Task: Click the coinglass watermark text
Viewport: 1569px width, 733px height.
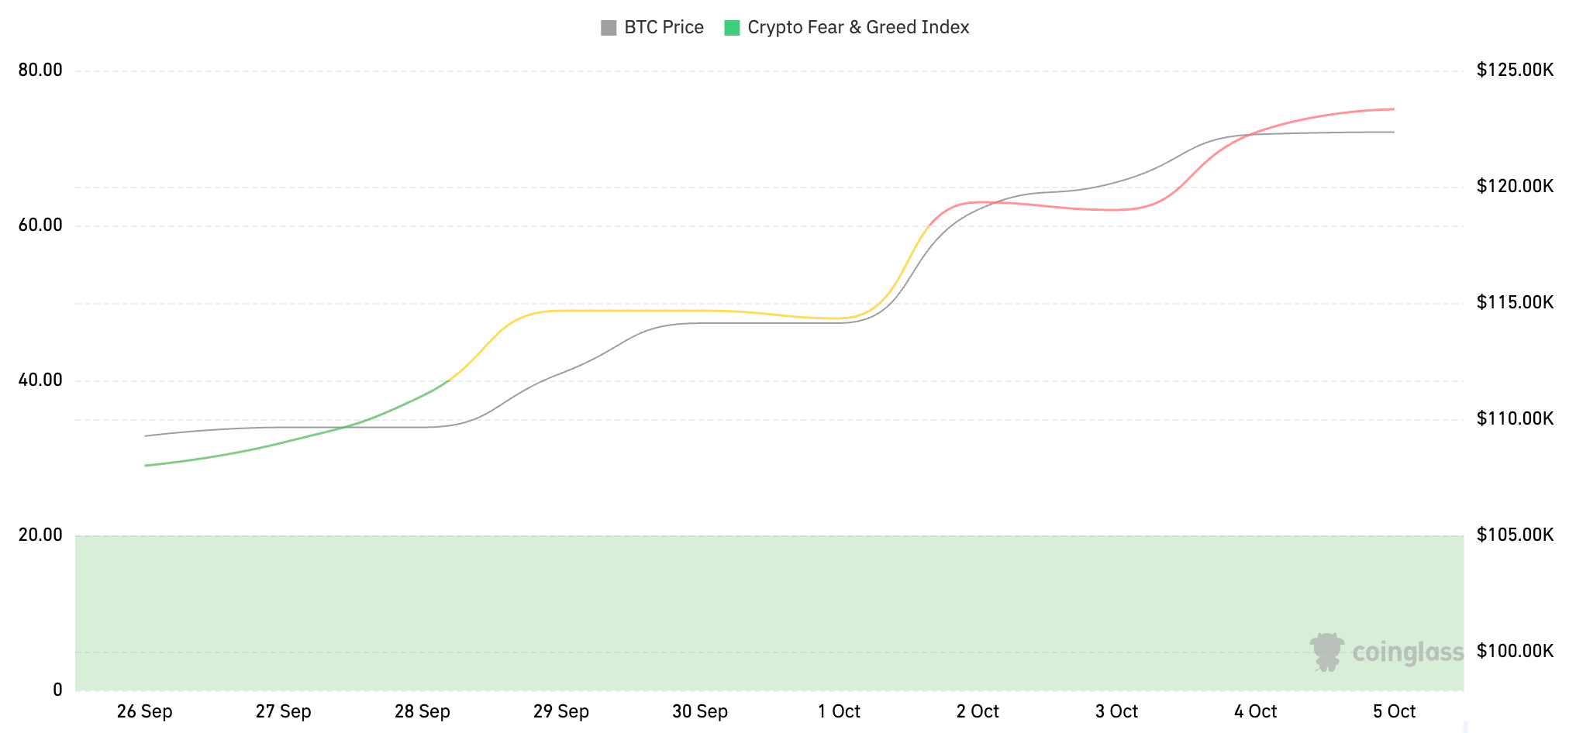Action: (x=1408, y=652)
